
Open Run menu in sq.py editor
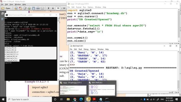pyautogui.click(x=85, y=7)
